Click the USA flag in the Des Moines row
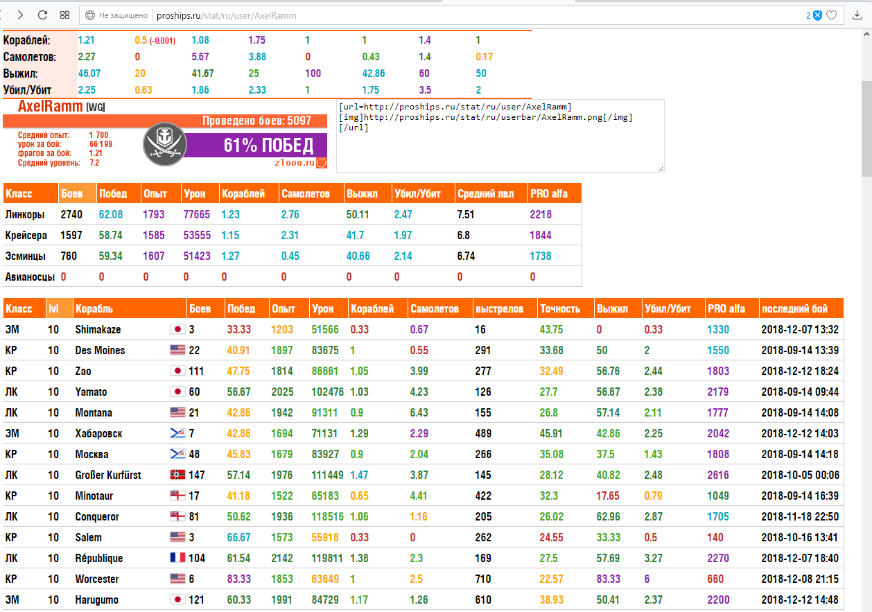The width and height of the screenshot is (872, 612). pyautogui.click(x=176, y=350)
